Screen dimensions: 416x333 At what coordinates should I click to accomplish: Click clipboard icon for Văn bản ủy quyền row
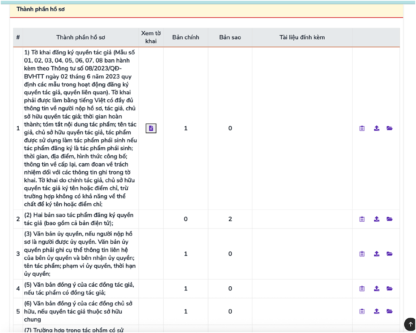click(362, 254)
